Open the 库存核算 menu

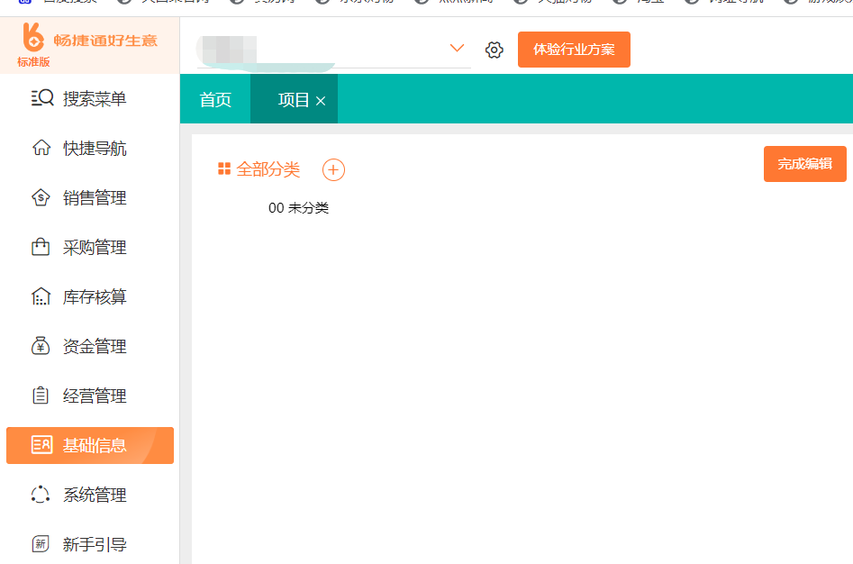point(90,296)
